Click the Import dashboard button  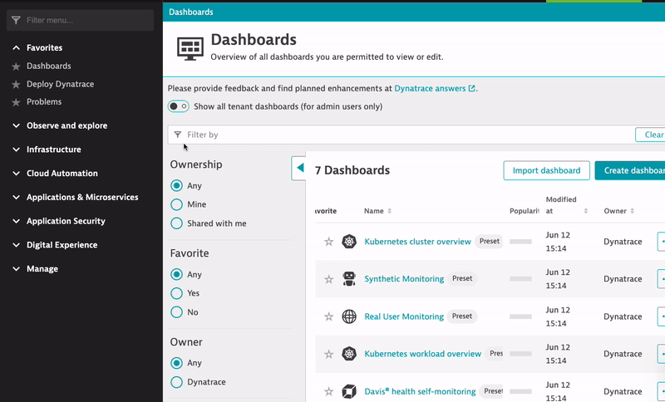point(546,170)
